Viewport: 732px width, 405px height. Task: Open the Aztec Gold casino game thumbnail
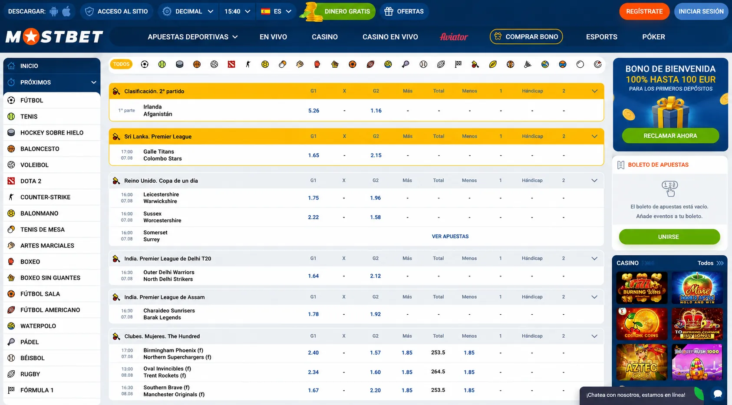[x=642, y=362]
